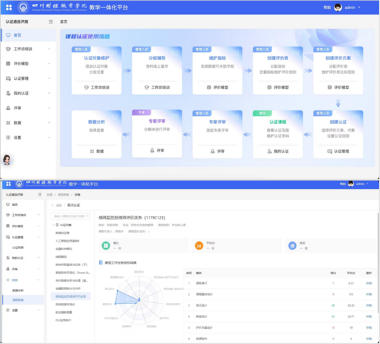The width and height of the screenshot is (380, 344).
Task: Open 数据分析 submenu item in bottom sidebar
Action: pos(22,290)
